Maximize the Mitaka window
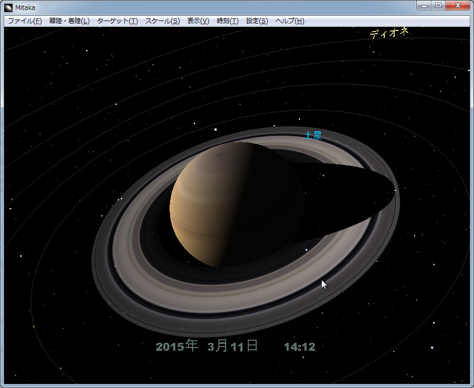The height and width of the screenshot is (388, 474). 438,5
